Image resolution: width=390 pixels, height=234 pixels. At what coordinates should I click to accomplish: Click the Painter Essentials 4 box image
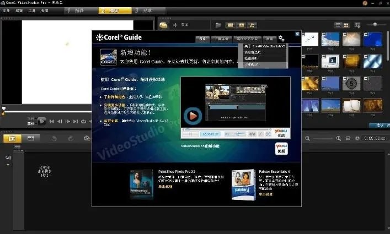pyautogui.click(x=243, y=185)
